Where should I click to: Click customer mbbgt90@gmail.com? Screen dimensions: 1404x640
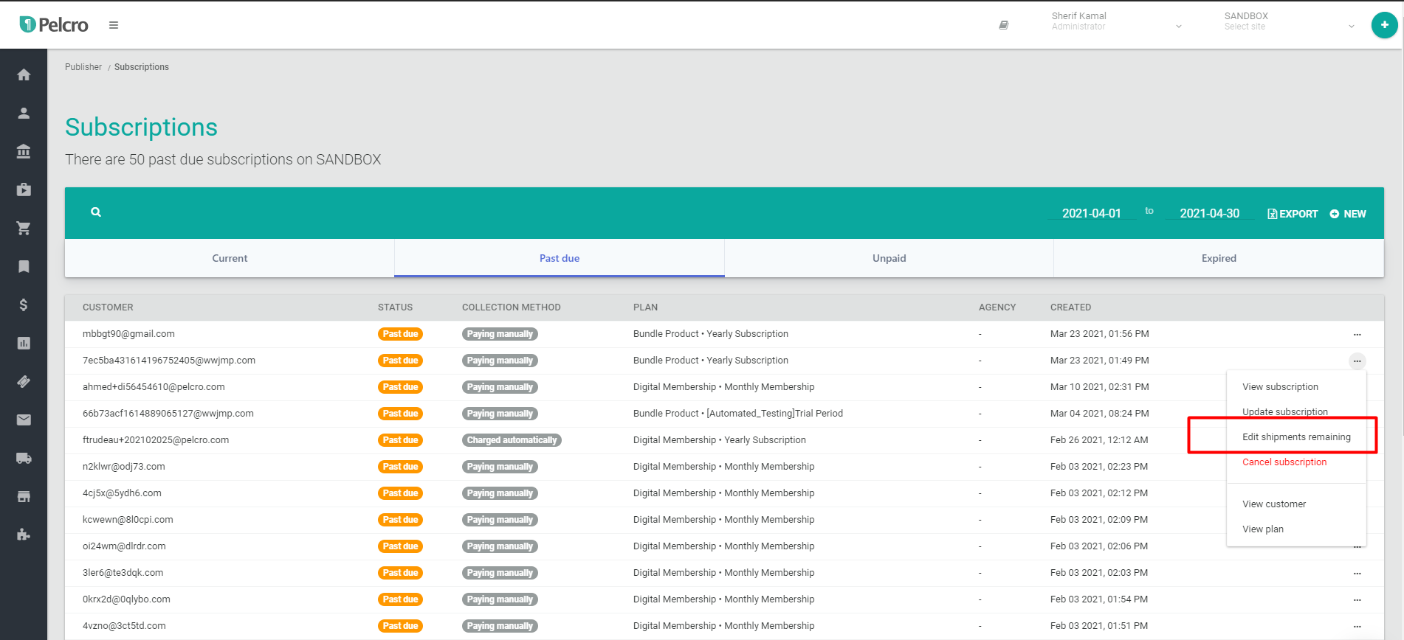click(x=128, y=334)
